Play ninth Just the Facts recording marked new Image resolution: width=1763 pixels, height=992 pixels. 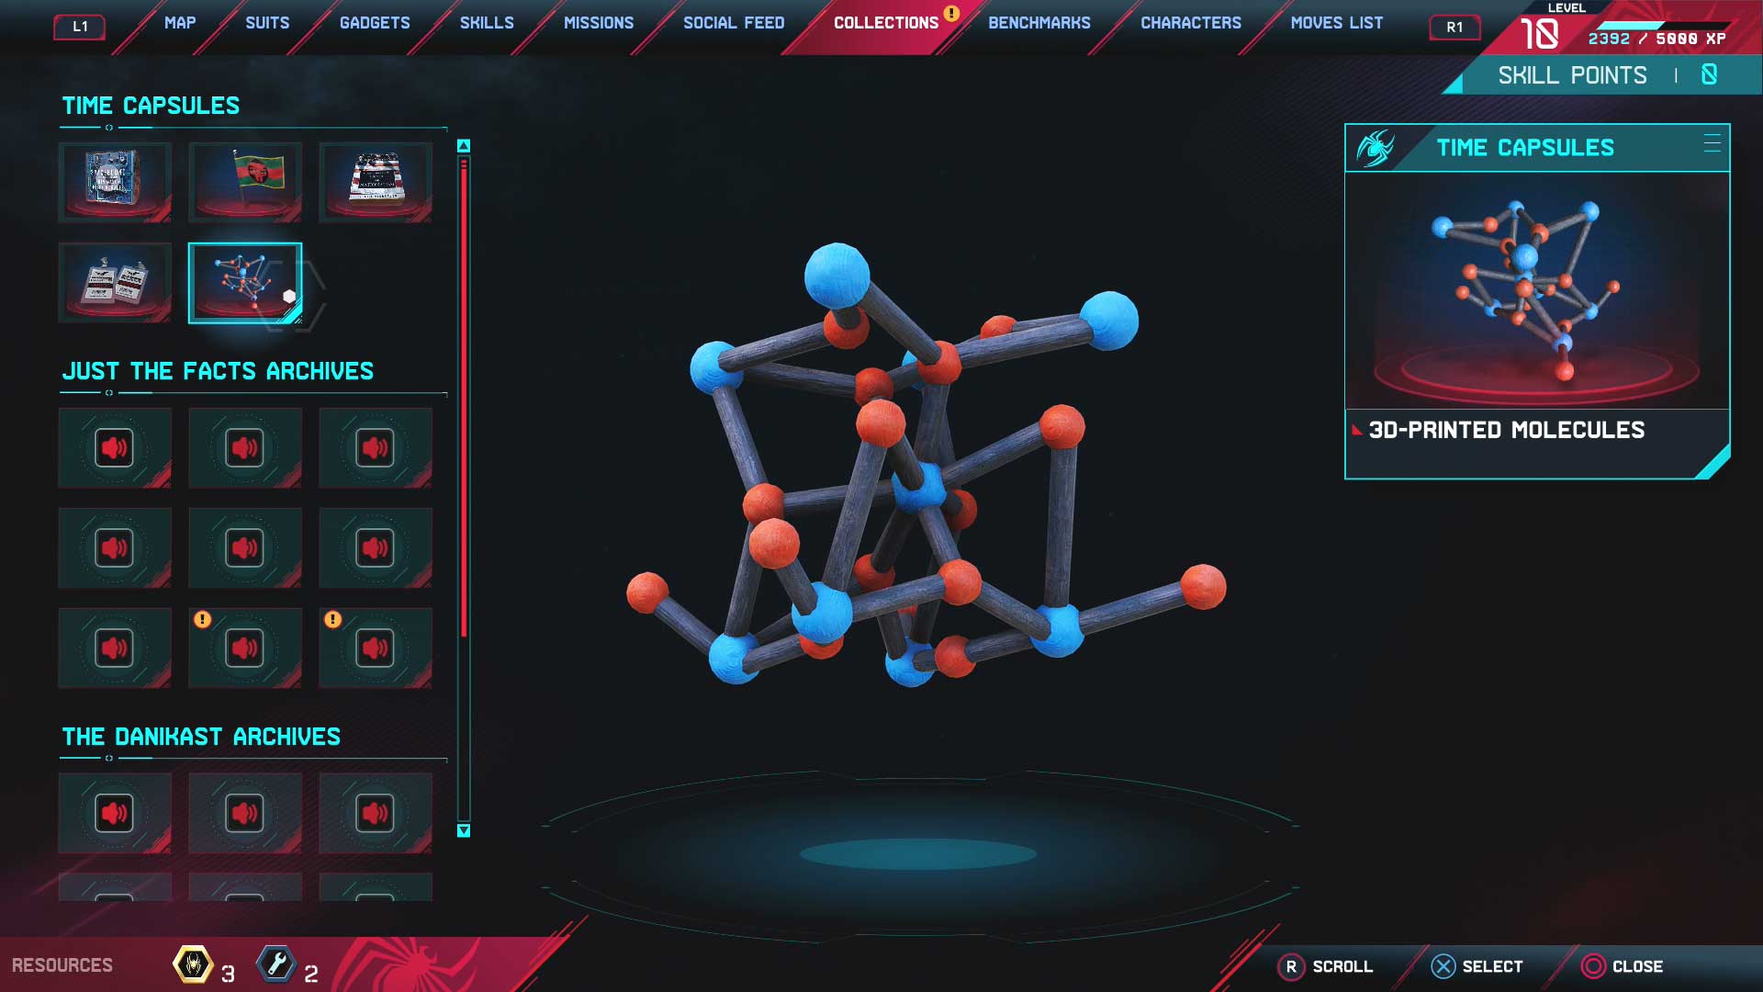(x=376, y=648)
